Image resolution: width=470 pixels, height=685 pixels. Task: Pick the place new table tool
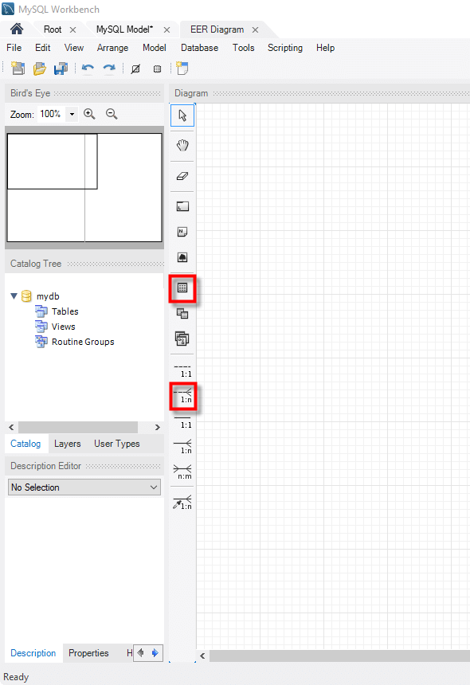tap(182, 288)
